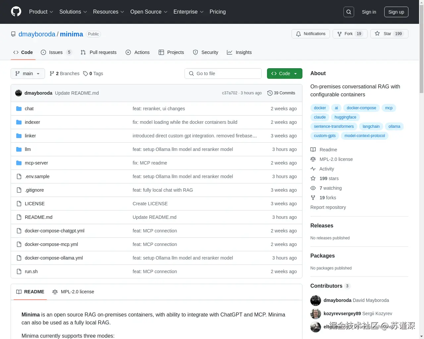
Task: Open the GitHub homepage logo
Action: [16, 12]
